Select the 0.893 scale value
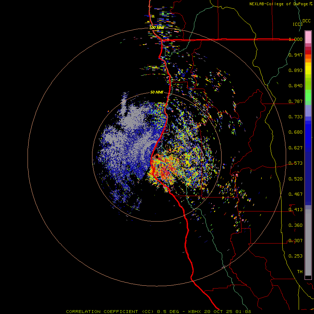The width and height of the screenshot is (314, 314). [x=296, y=70]
